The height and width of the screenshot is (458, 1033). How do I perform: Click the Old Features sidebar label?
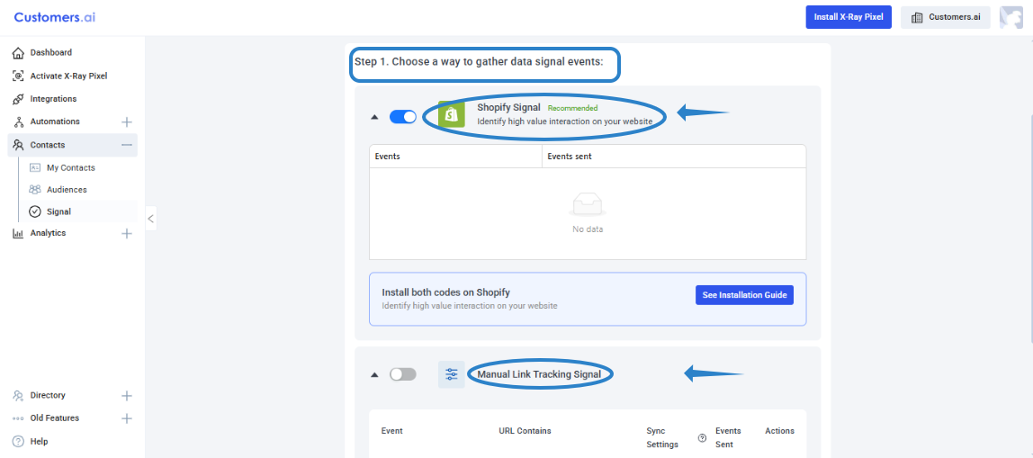pos(55,418)
